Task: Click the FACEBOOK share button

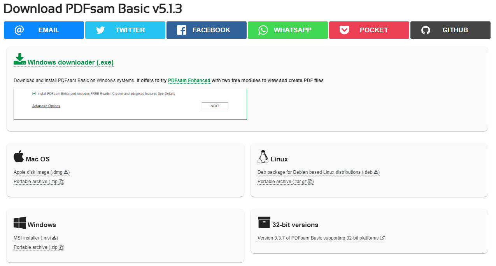Action: point(207,30)
